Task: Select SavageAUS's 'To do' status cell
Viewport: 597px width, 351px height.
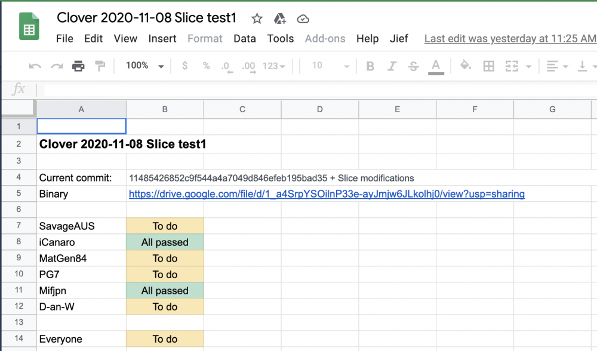Action: click(x=165, y=226)
